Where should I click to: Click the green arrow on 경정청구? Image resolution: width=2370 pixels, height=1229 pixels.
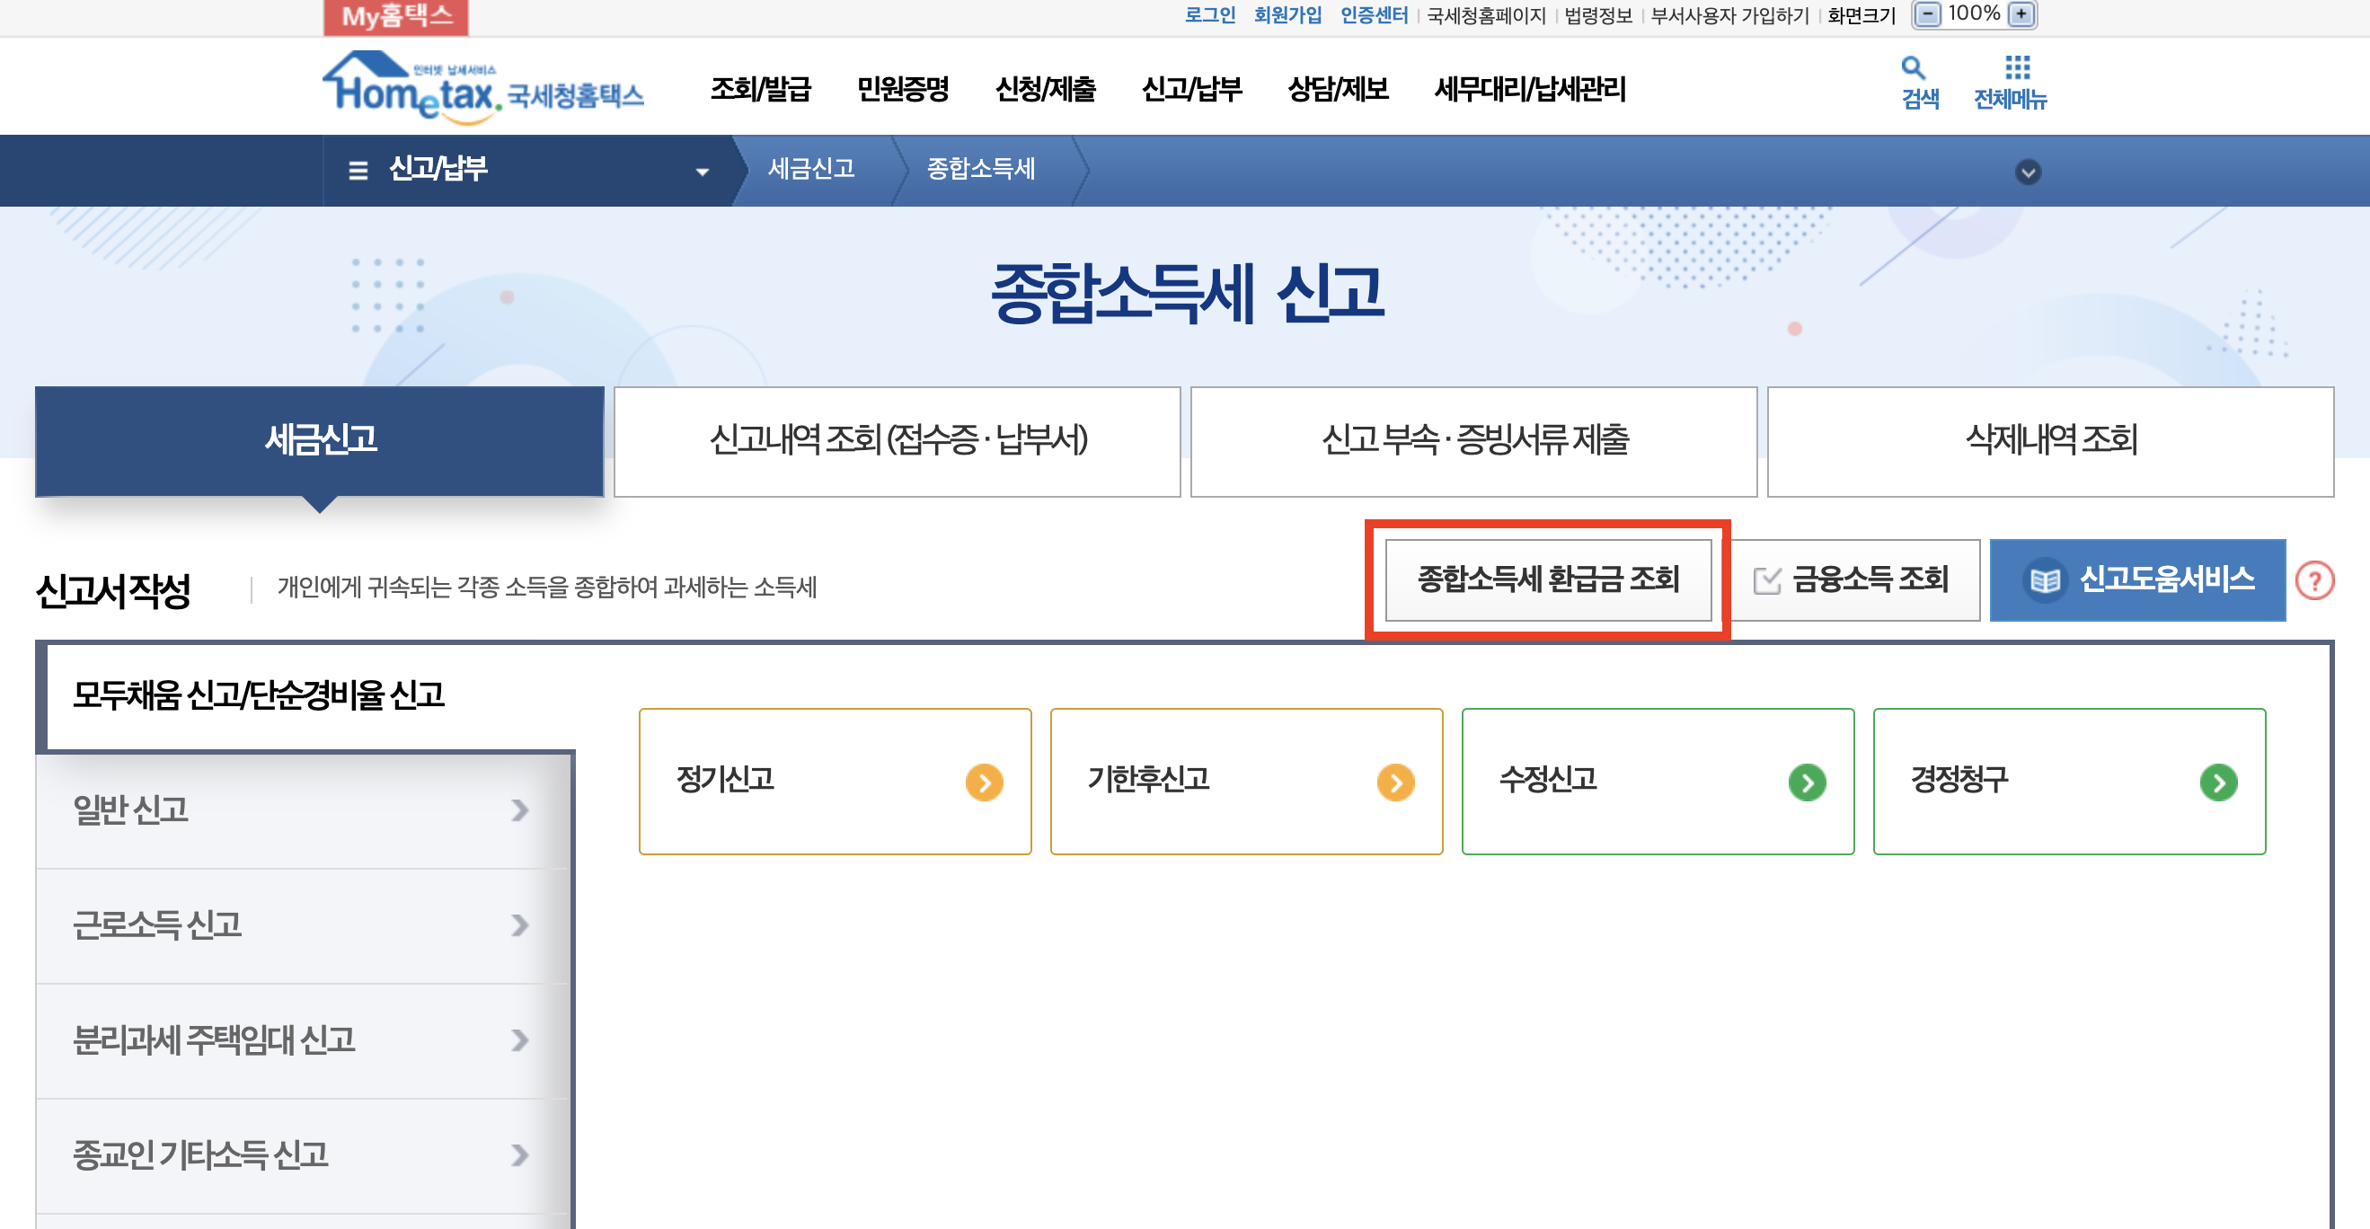click(x=2218, y=782)
